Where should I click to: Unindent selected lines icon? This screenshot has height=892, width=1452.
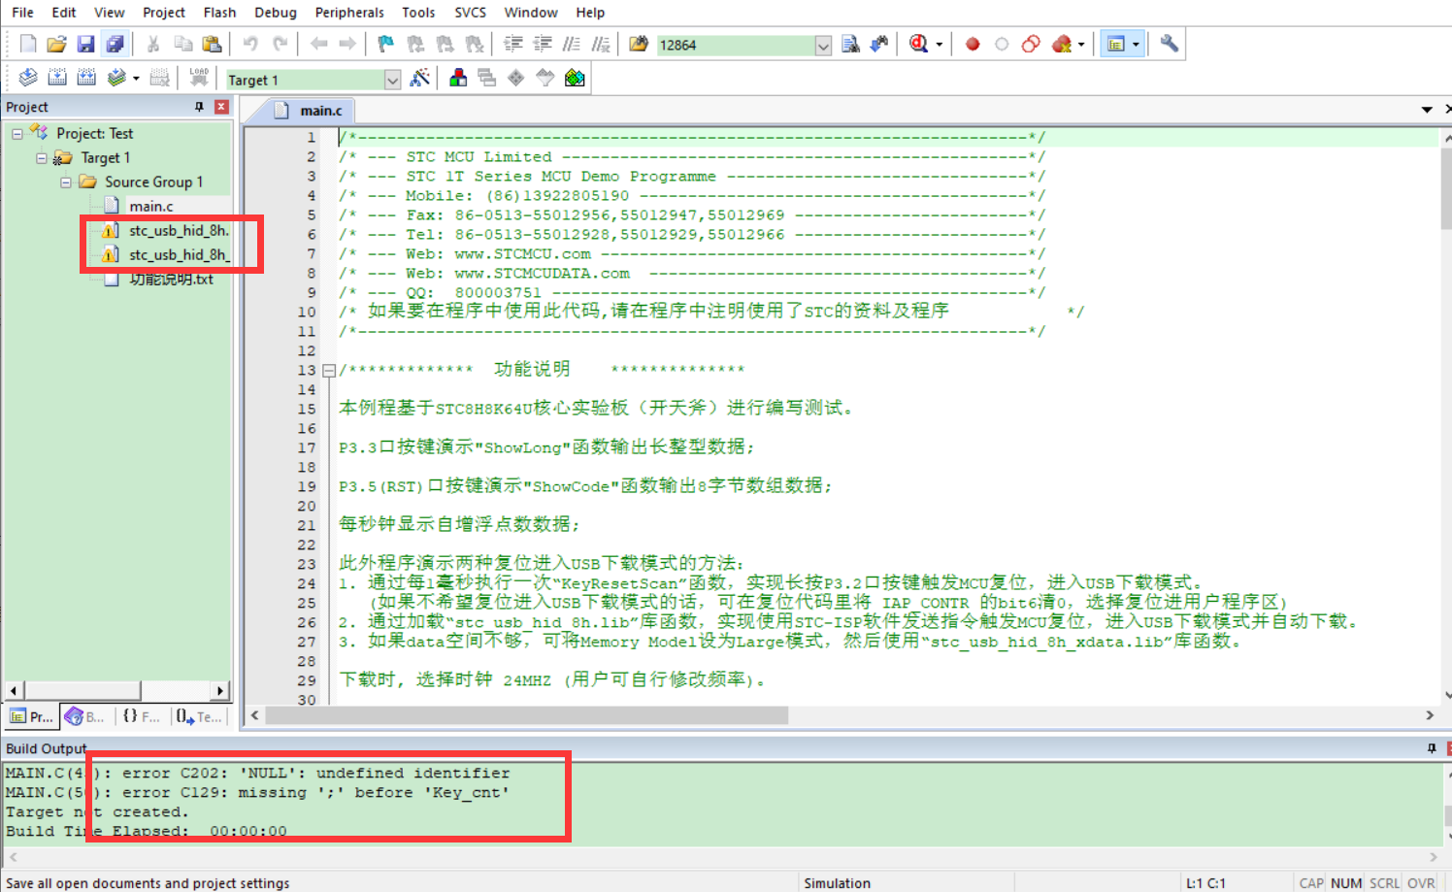543,44
